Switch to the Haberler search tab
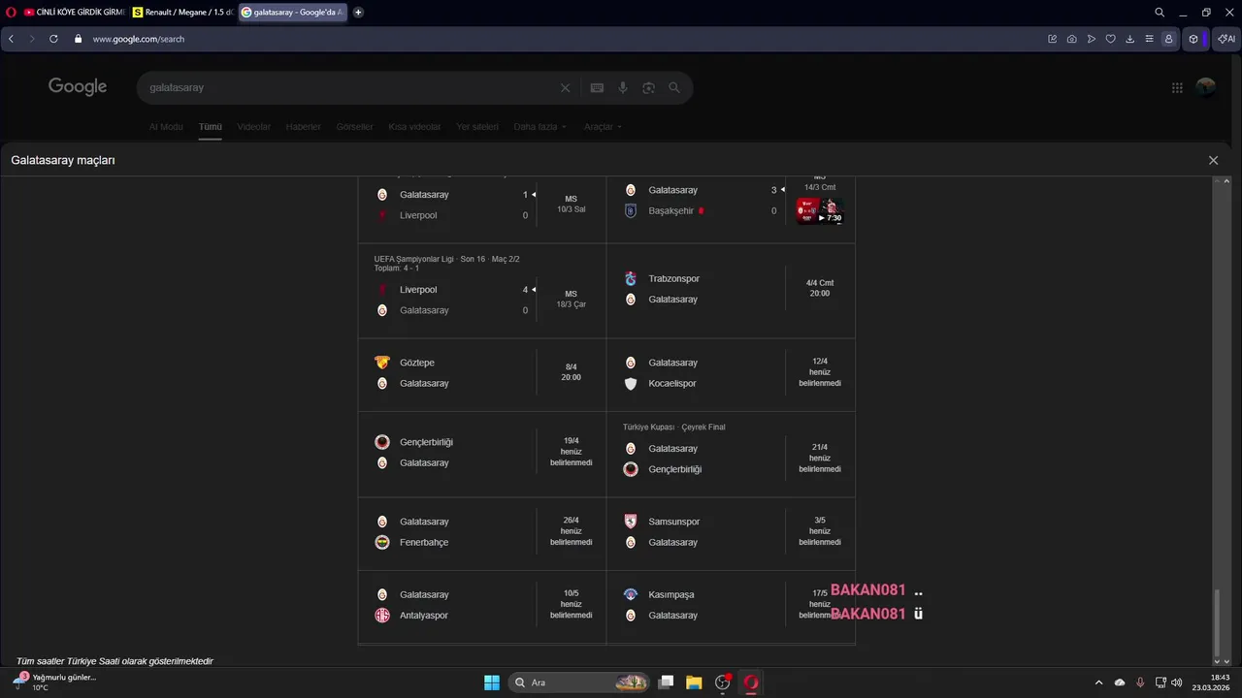 (304, 127)
